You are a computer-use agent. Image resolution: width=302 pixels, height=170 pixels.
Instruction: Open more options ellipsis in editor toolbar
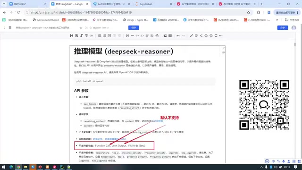[221, 36]
